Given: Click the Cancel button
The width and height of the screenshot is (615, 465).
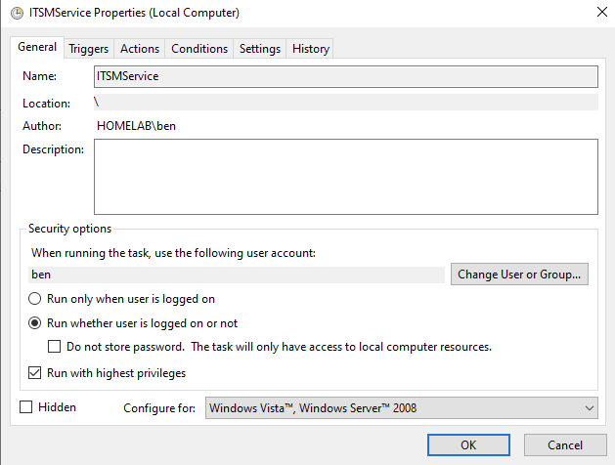Looking at the screenshot, I should coord(565,445).
